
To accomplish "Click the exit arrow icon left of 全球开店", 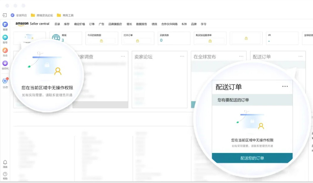I will [x=5, y=15].
